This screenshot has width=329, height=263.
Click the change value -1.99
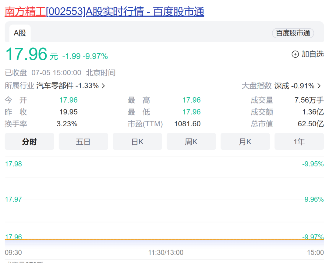[x=71, y=56]
